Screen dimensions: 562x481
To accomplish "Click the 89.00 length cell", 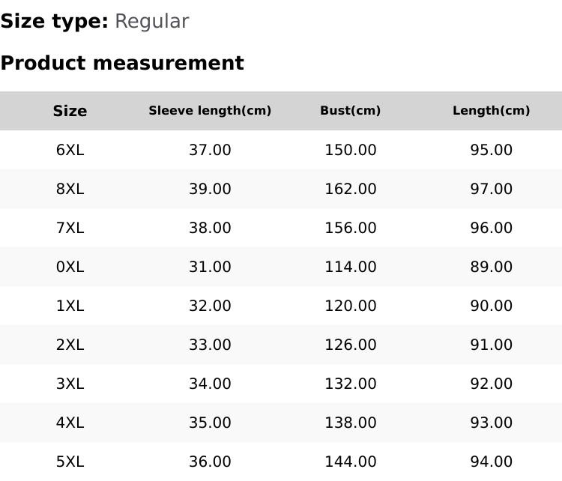I will [x=491, y=267].
